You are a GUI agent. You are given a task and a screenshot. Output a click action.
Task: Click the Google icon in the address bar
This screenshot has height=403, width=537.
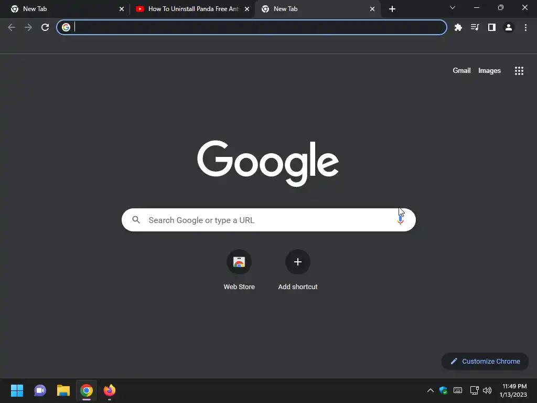(66, 27)
